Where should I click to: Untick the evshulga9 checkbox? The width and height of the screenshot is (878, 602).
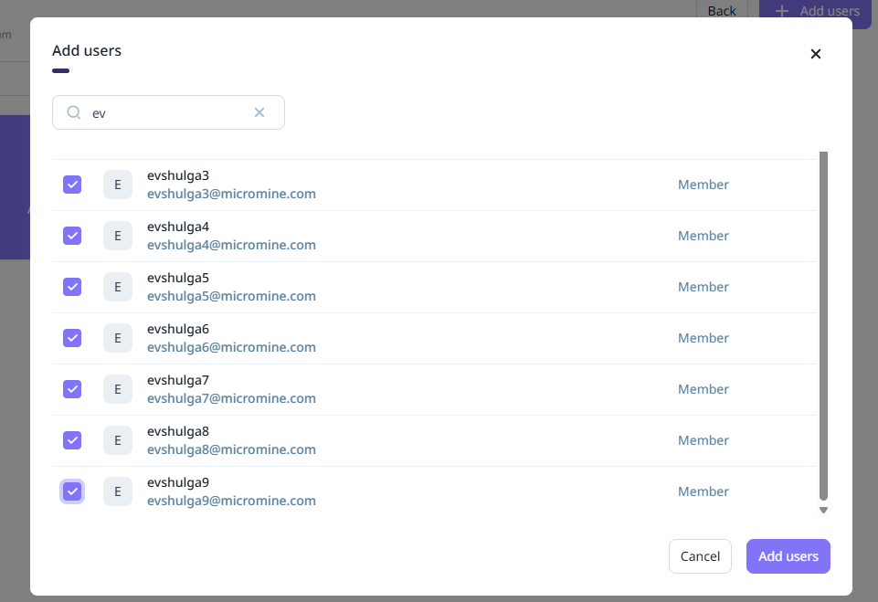[72, 491]
